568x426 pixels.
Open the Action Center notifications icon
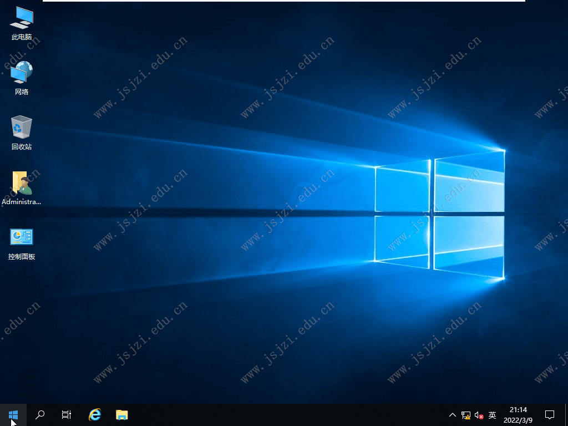click(x=550, y=415)
